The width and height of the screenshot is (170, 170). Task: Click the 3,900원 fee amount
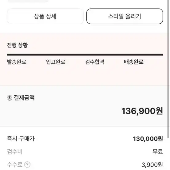point(152,165)
